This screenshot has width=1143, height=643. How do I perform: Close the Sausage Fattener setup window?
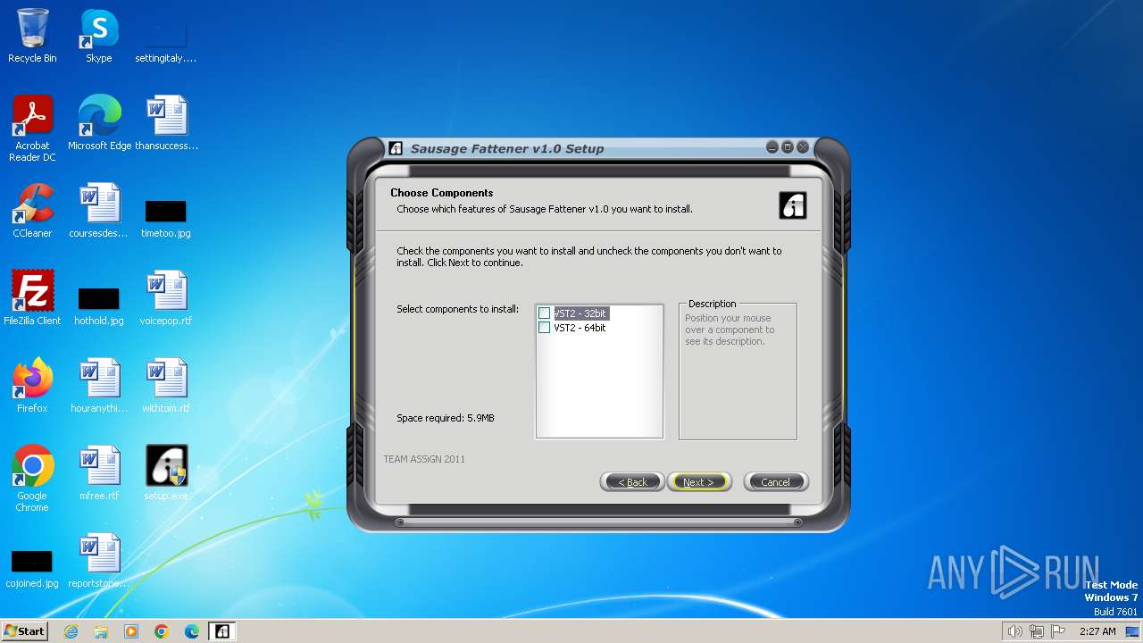[802, 147]
